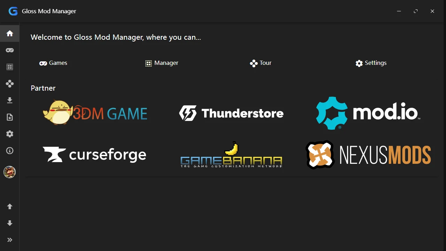Screen dimensions: 446x251
Task: Open the GameBanana partner logo
Action: 231,154
